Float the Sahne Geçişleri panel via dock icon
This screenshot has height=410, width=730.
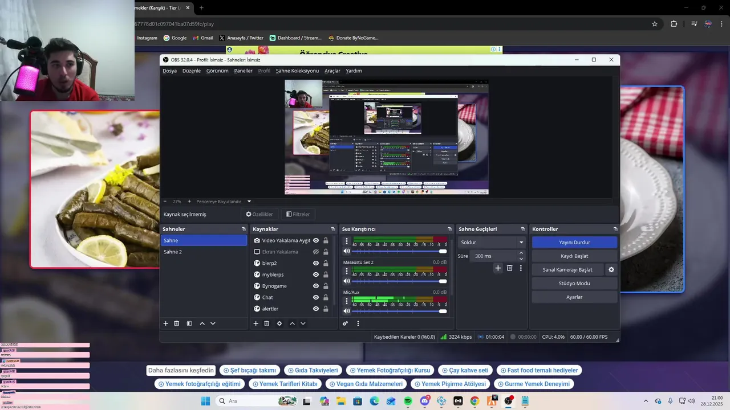pos(524,229)
